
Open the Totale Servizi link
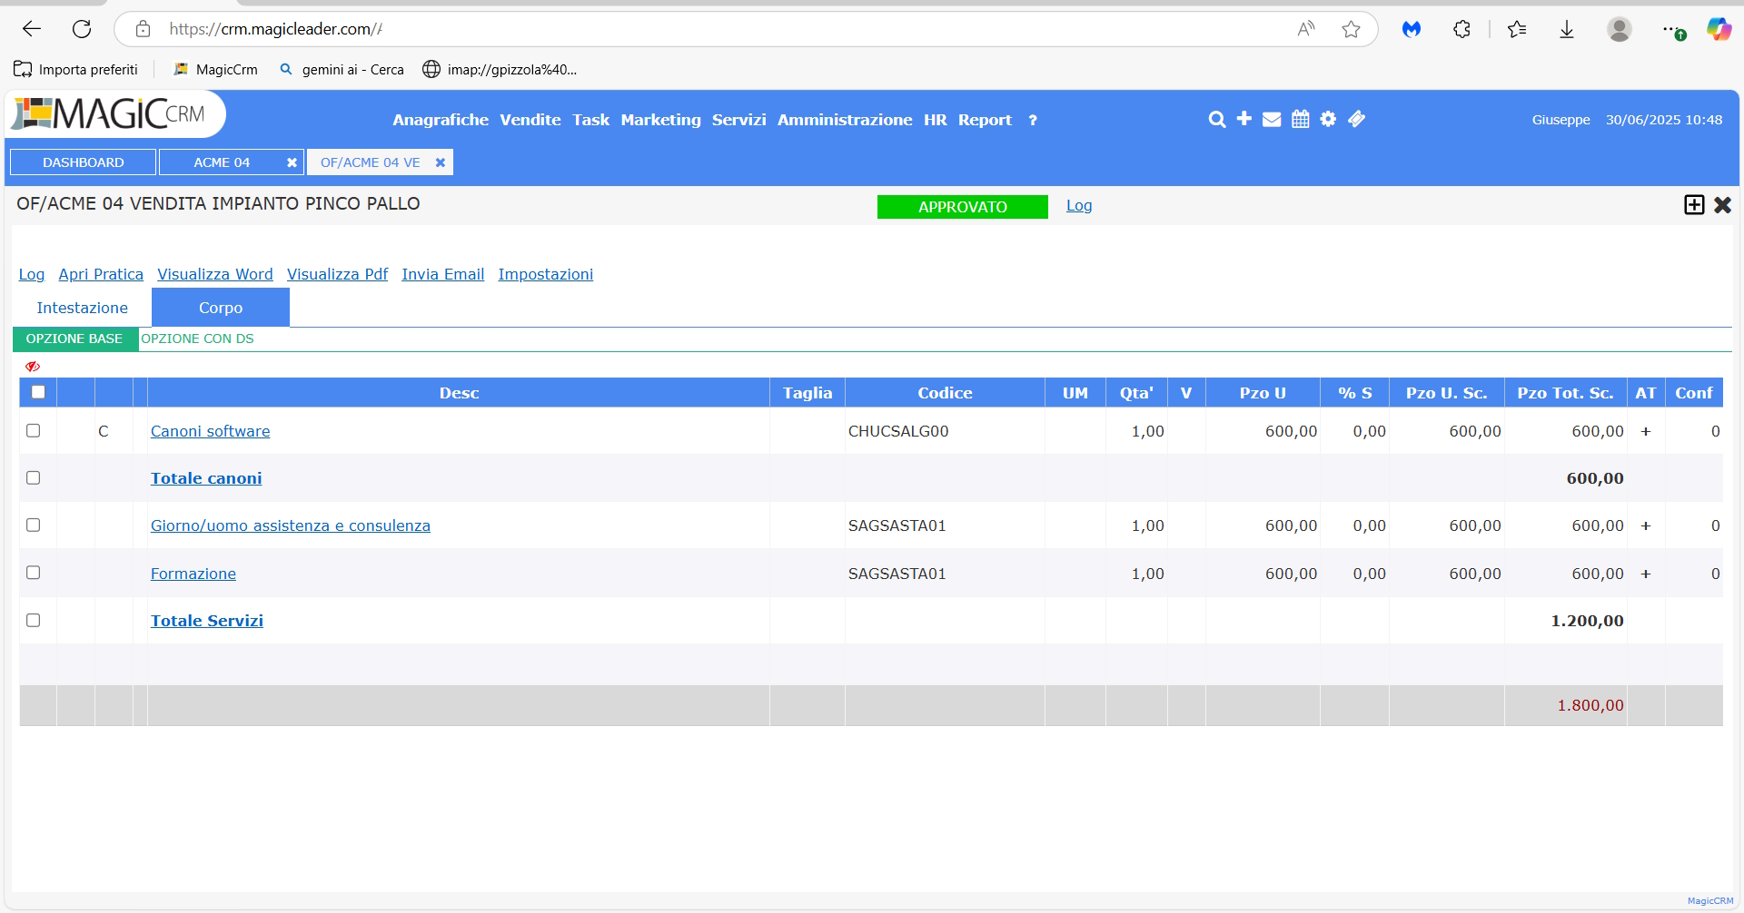207,621
